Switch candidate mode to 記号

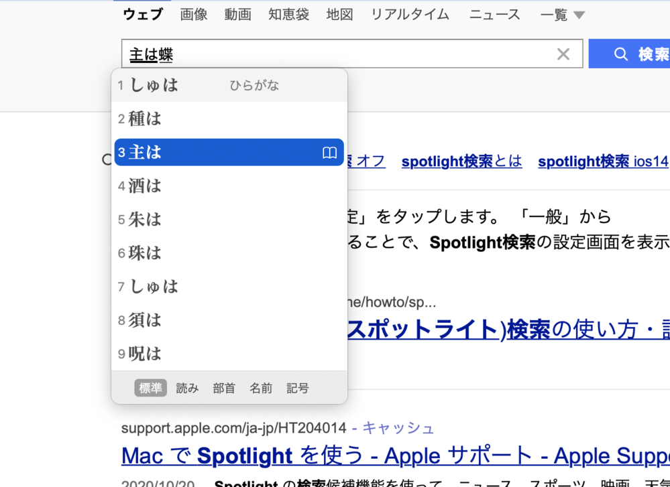click(298, 388)
